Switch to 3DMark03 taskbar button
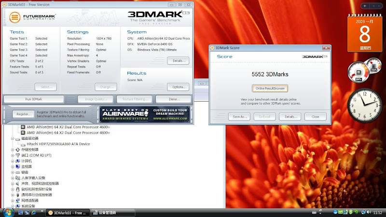 [68, 213]
